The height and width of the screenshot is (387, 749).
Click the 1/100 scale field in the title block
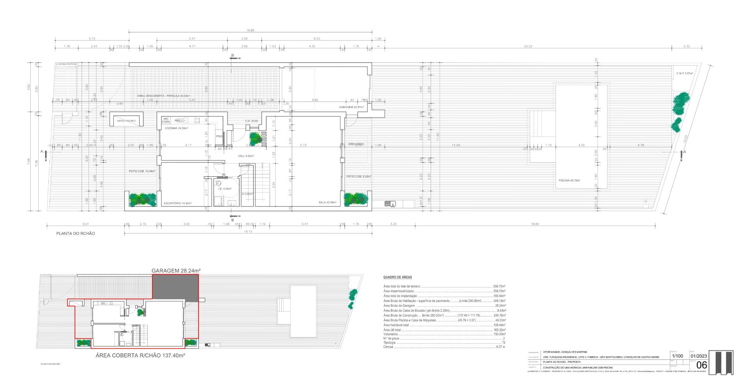[x=677, y=356]
